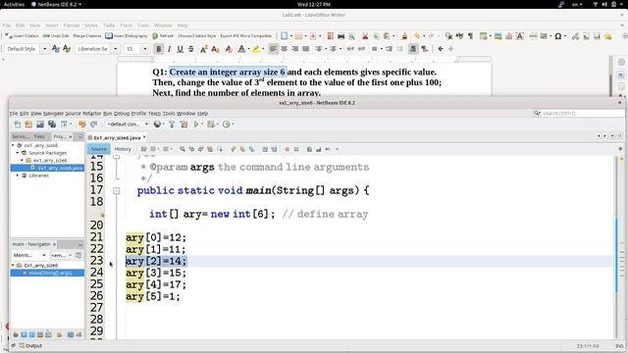This screenshot has width=628, height=353.
Task: Collapse the main method code fold
Action: pos(116,191)
